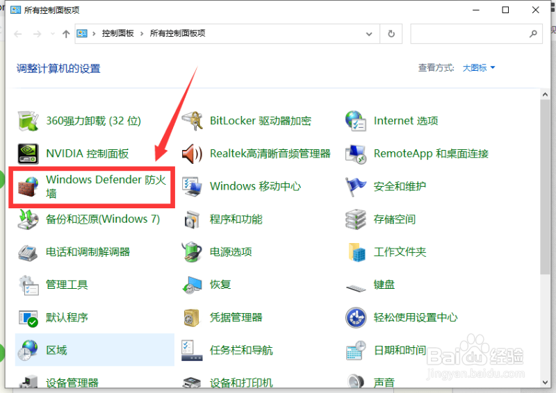Screen dimensions: 556x393
Task: Open the Internet 选项 globe icon
Action: 356,121
